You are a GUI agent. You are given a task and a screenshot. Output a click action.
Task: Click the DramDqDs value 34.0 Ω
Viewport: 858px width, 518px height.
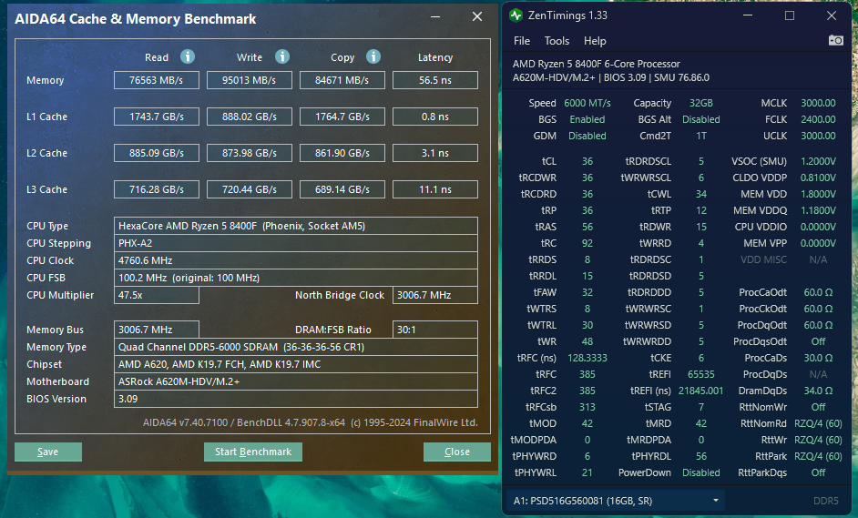(x=818, y=391)
